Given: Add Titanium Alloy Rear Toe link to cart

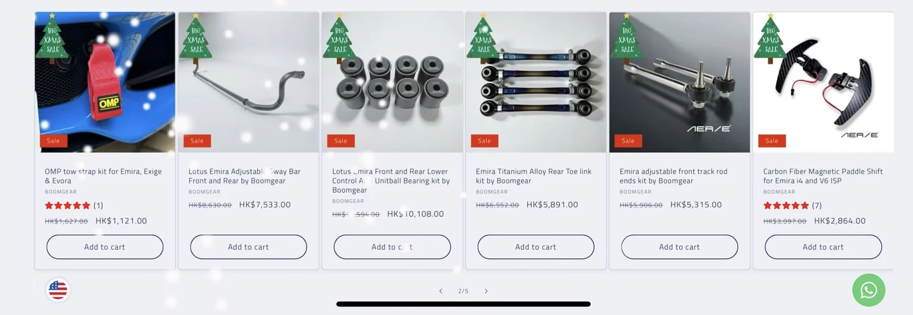Looking at the screenshot, I should pos(536,247).
